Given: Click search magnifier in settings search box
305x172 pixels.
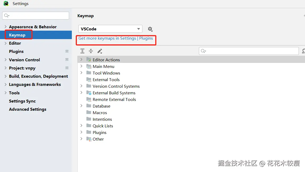Looking at the screenshot, I should point(7,16).
